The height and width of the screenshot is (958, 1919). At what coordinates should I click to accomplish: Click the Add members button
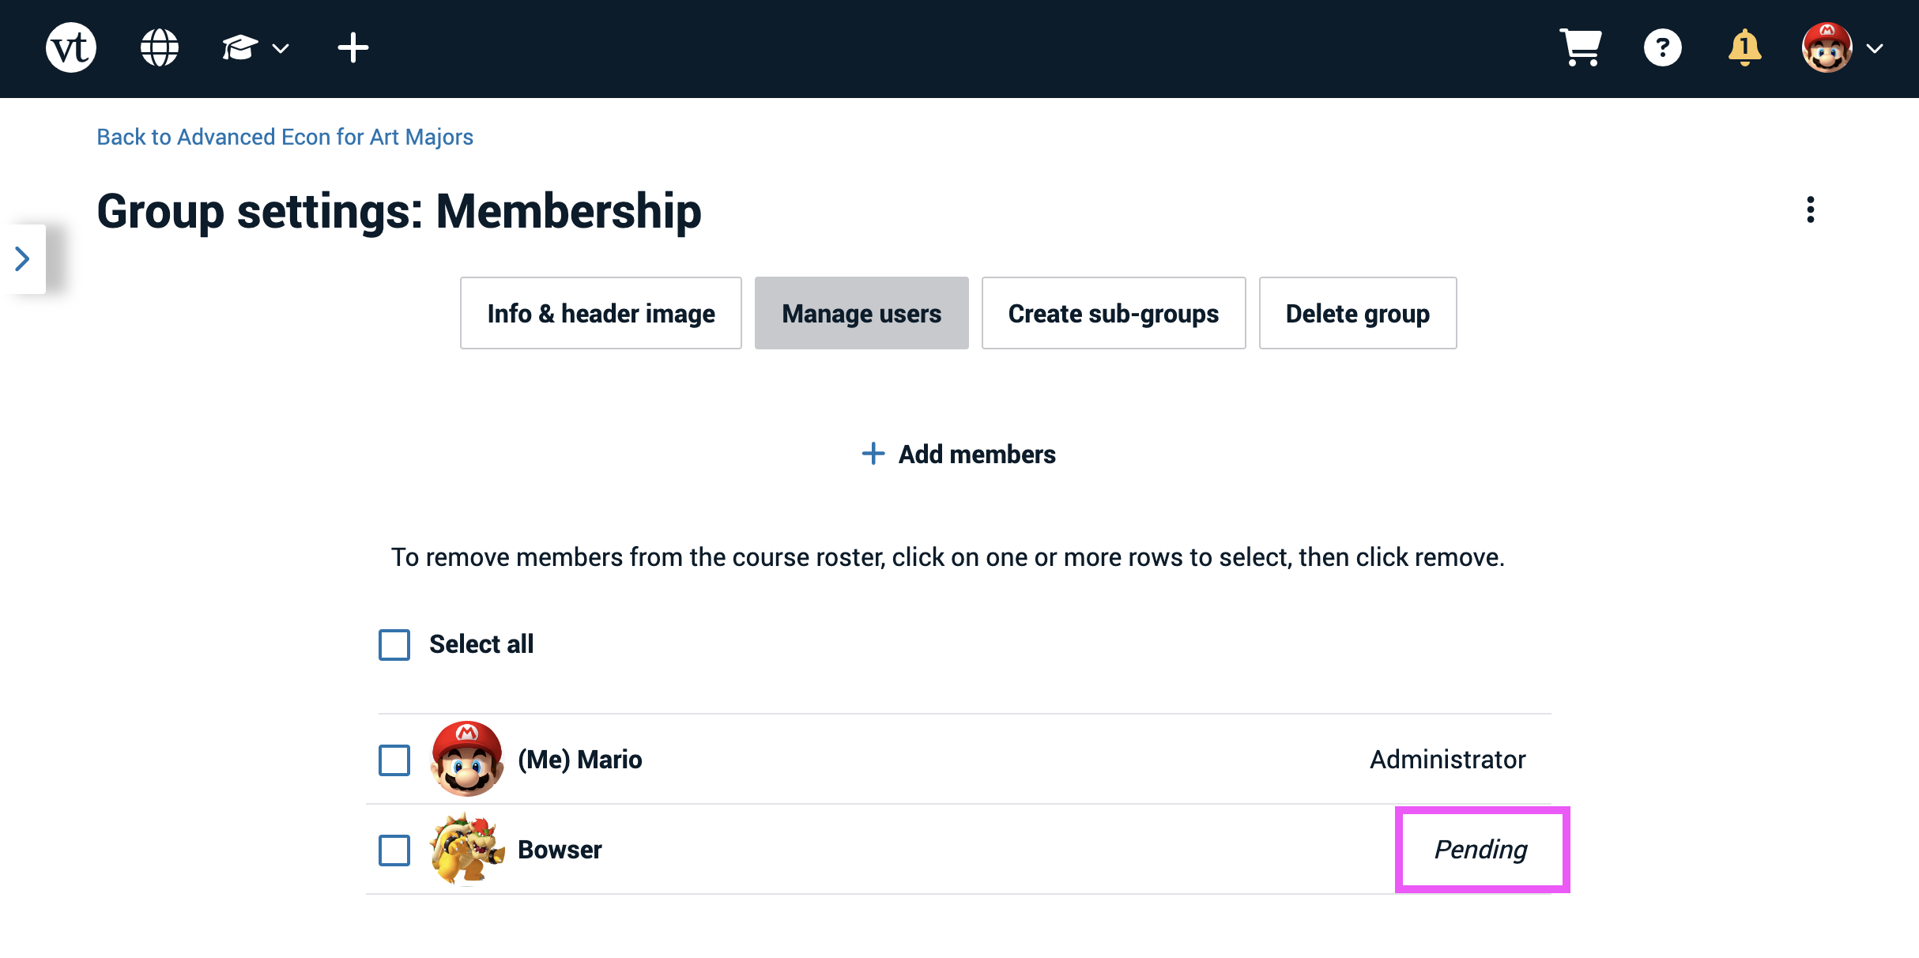pos(958,454)
